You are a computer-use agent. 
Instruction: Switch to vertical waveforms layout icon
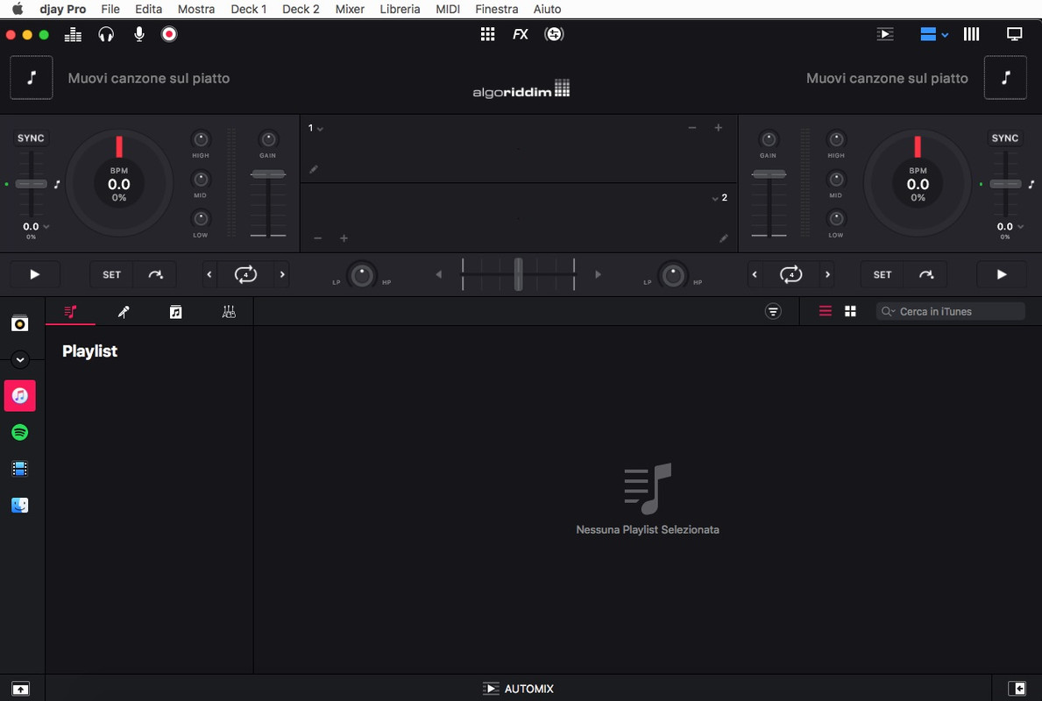pyautogui.click(x=972, y=34)
